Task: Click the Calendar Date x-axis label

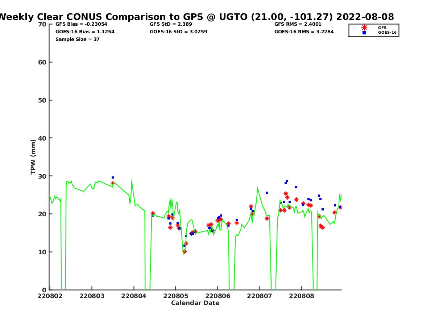Action: 195,303
